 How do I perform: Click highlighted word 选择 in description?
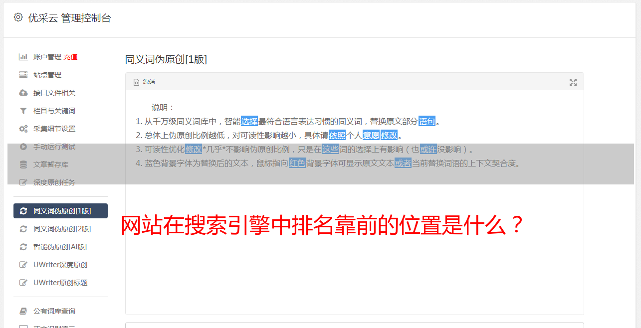point(249,121)
